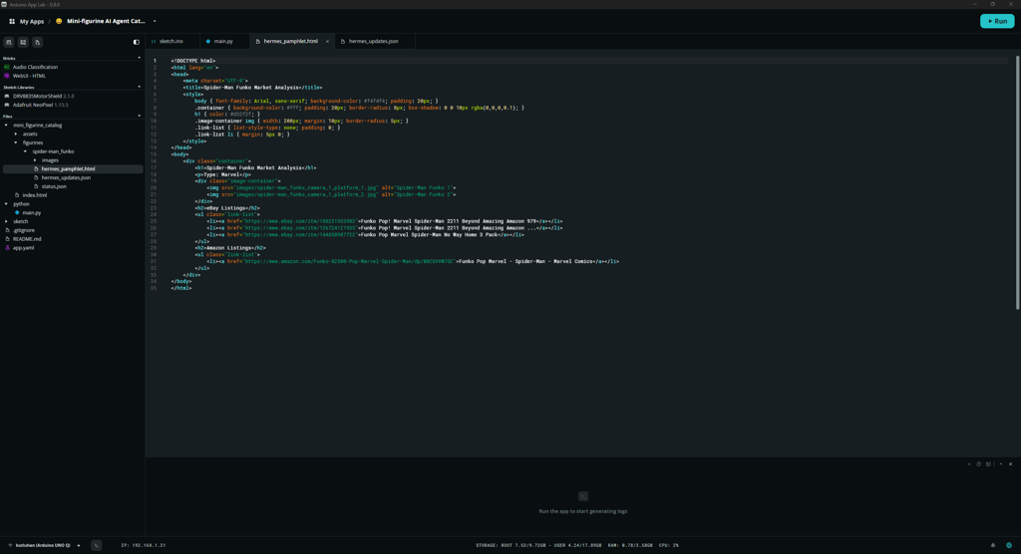Switch to the hermes_updates.json tab
The width and height of the screenshot is (1021, 554).
point(373,41)
